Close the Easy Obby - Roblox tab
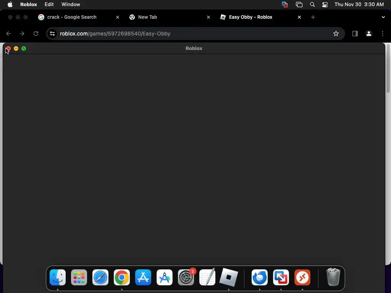Image resolution: width=391 pixels, height=293 pixels. coord(299,17)
